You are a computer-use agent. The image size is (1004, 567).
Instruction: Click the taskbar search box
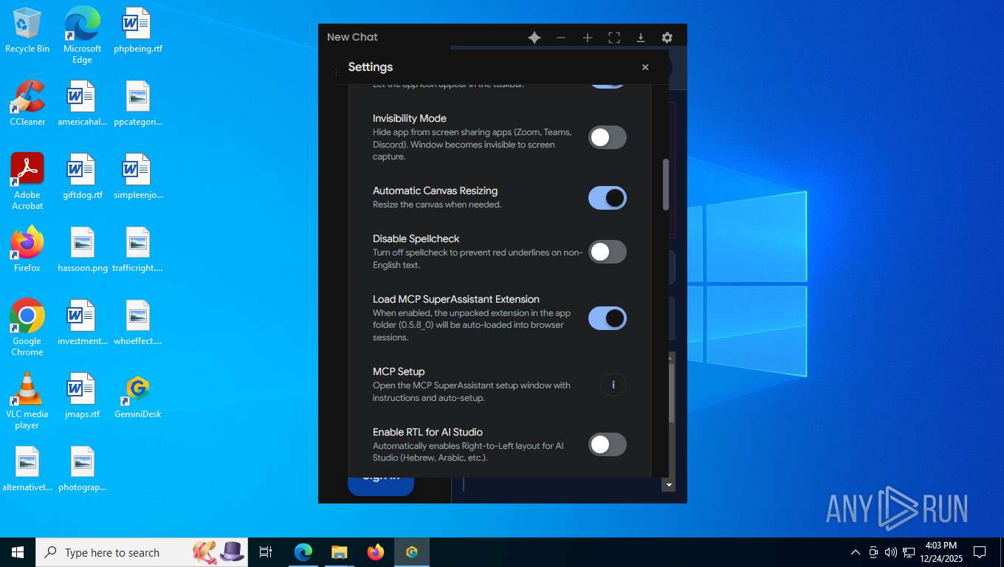click(142, 552)
